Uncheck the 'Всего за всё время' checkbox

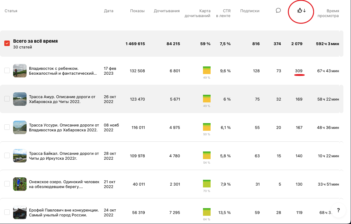point(7,43)
